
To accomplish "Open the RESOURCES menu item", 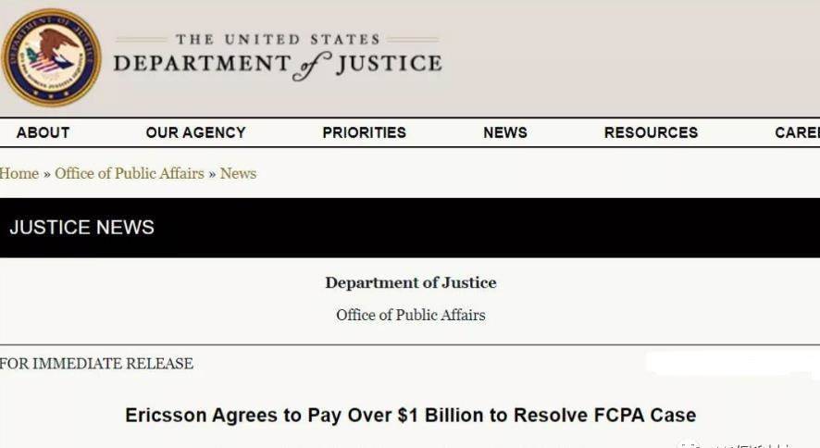I will coord(651,132).
